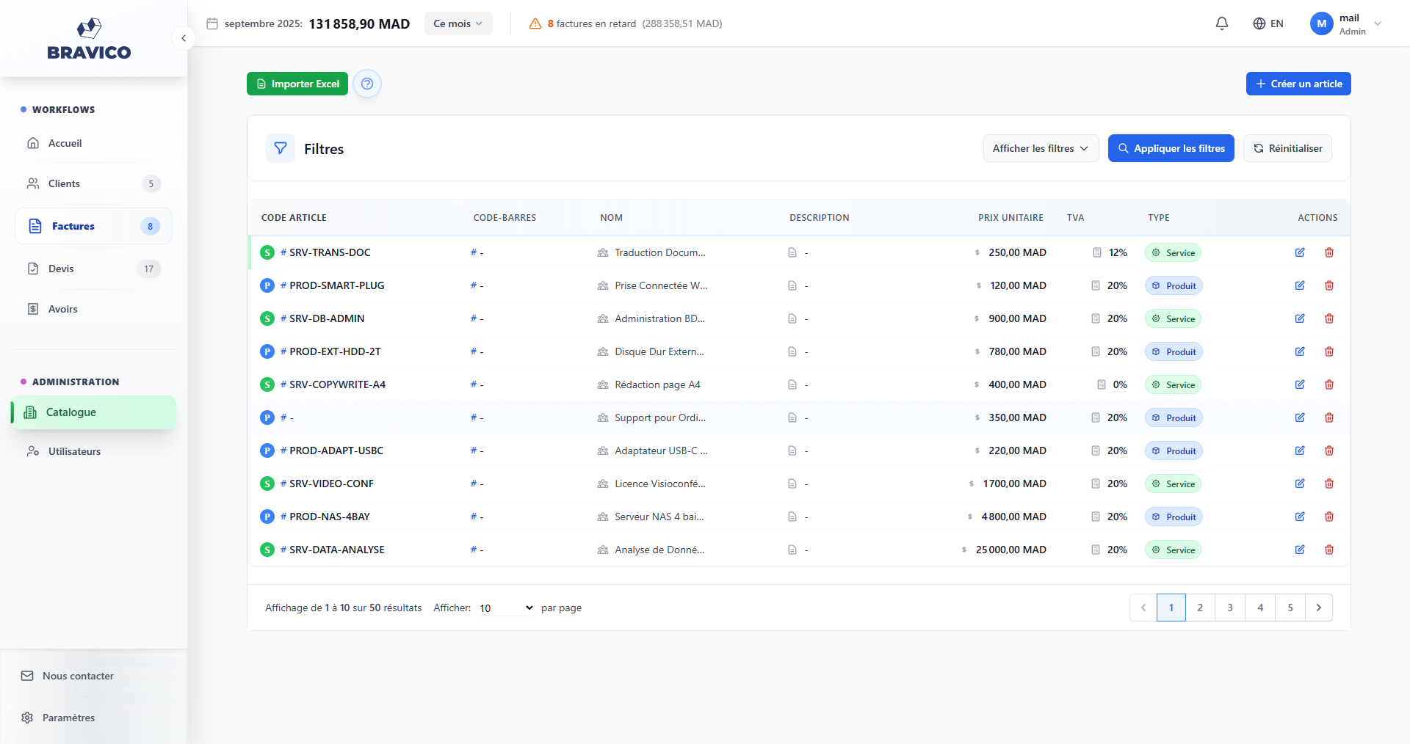Collapse the sidebar with the chevron button

pyautogui.click(x=183, y=38)
